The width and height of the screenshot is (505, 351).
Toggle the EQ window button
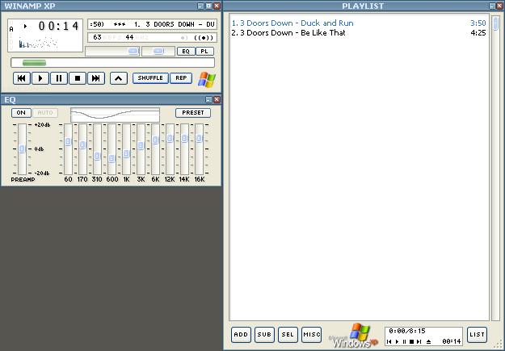pyautogui.click(x=186, y=51)
